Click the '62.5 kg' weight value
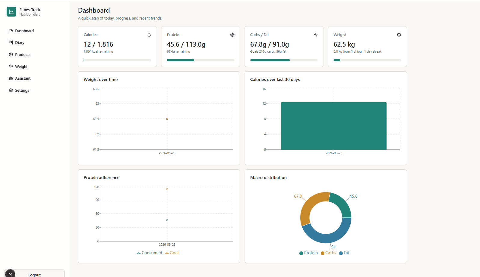The height and width of the screenshot is (277, 480). (x=344, y=44)
